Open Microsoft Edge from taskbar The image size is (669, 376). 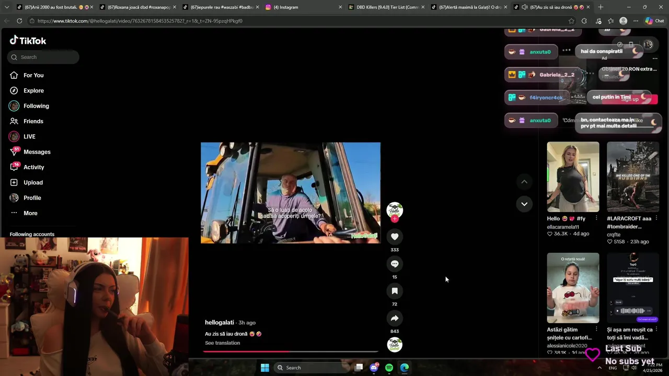(x=405, y=368)
